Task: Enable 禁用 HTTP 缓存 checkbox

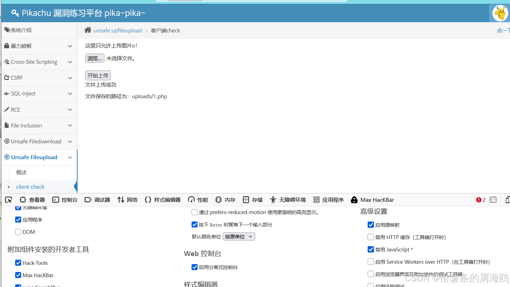Action: click(371, 237)
